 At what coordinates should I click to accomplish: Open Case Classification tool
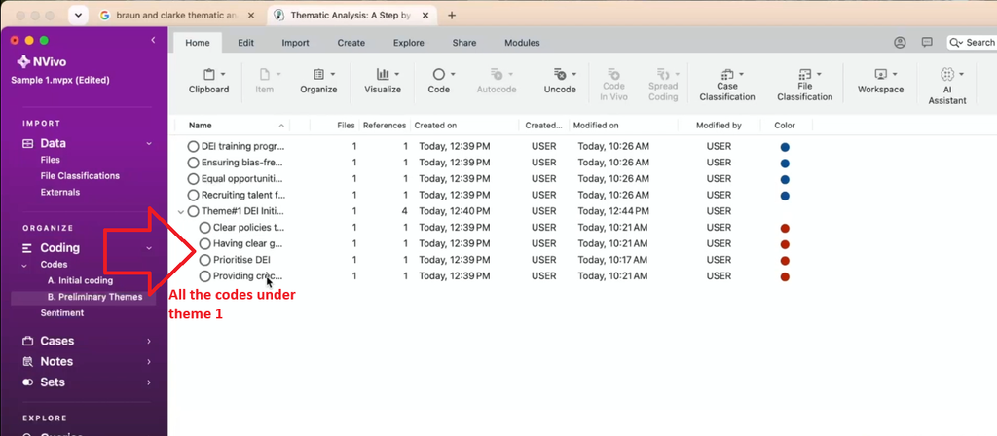pos(726,85)
